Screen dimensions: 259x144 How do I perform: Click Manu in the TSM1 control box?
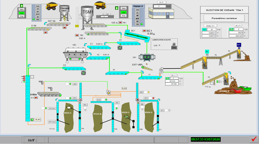click(124, 8)
